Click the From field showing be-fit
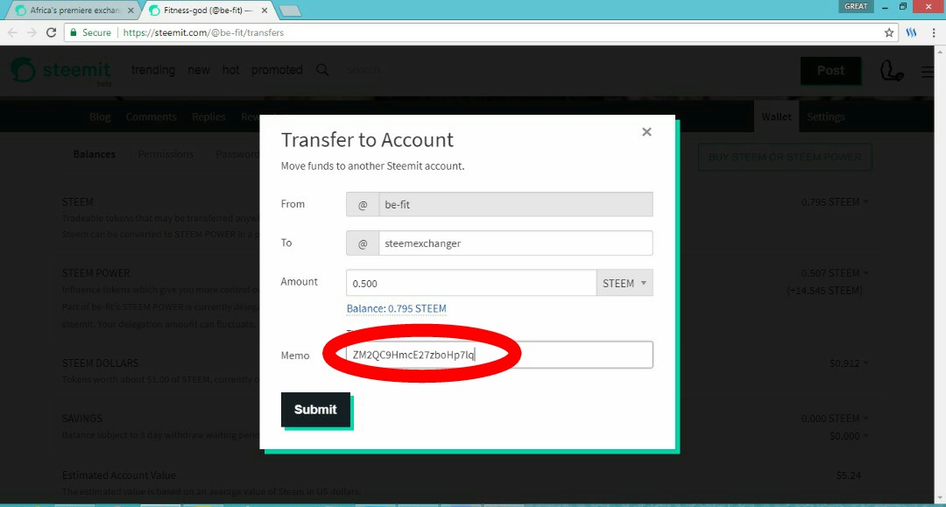Image resolution: width=946 pixels, height=507 pixels. (515, 204)
